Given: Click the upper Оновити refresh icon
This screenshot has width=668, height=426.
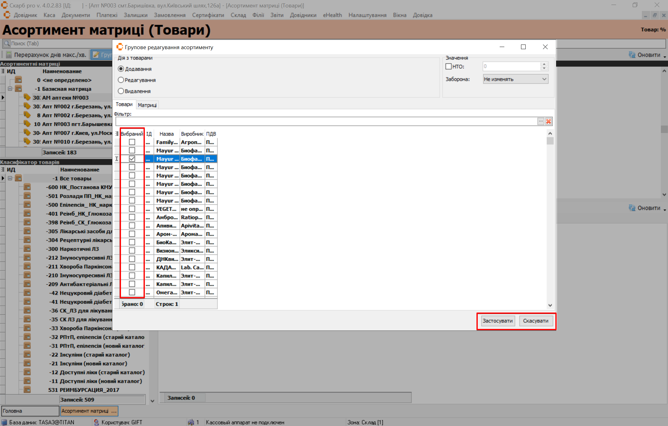Looking at the screenshot, I should (632, 55).
